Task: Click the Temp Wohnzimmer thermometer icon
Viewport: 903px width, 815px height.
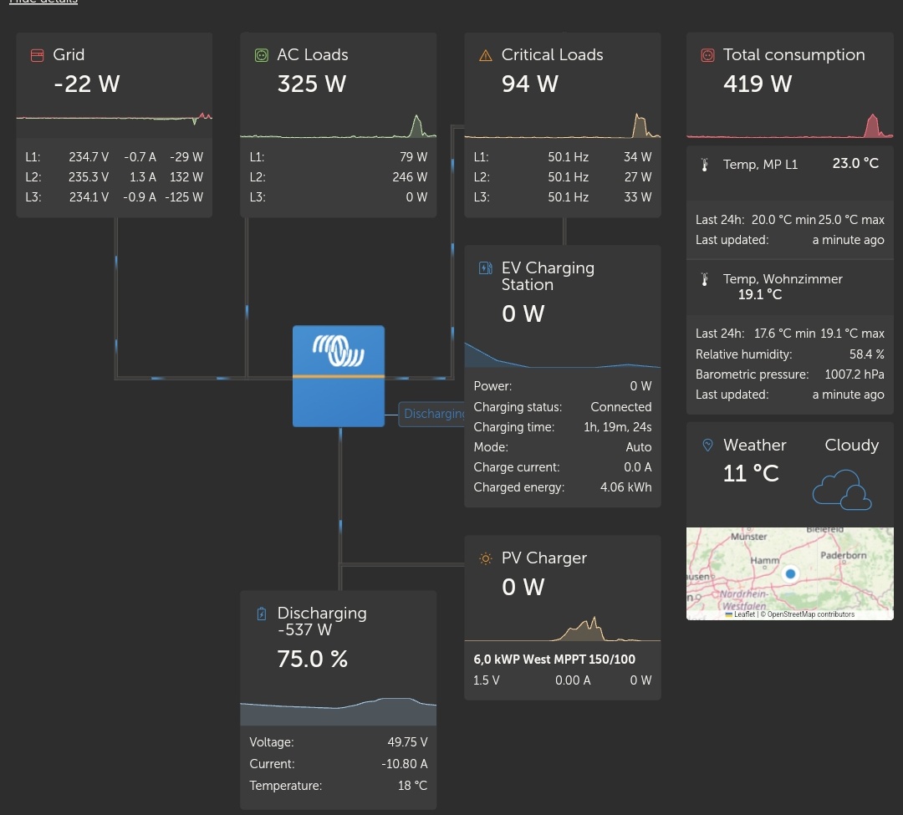Action: pos(707,278)
